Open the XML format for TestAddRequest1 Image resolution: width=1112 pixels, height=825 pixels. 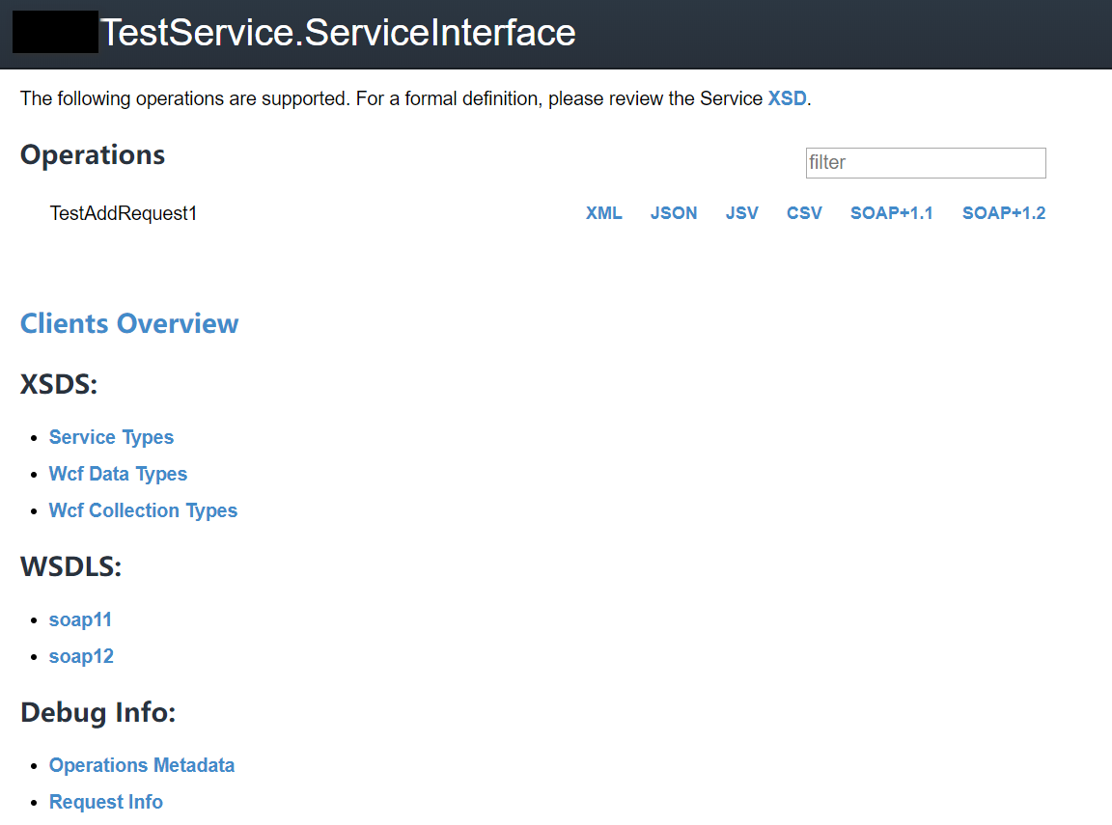604,213
